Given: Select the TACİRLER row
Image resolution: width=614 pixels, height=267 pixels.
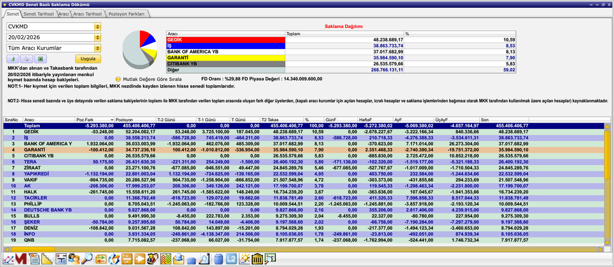Looking at the screenshot, I should coord(304,197).
